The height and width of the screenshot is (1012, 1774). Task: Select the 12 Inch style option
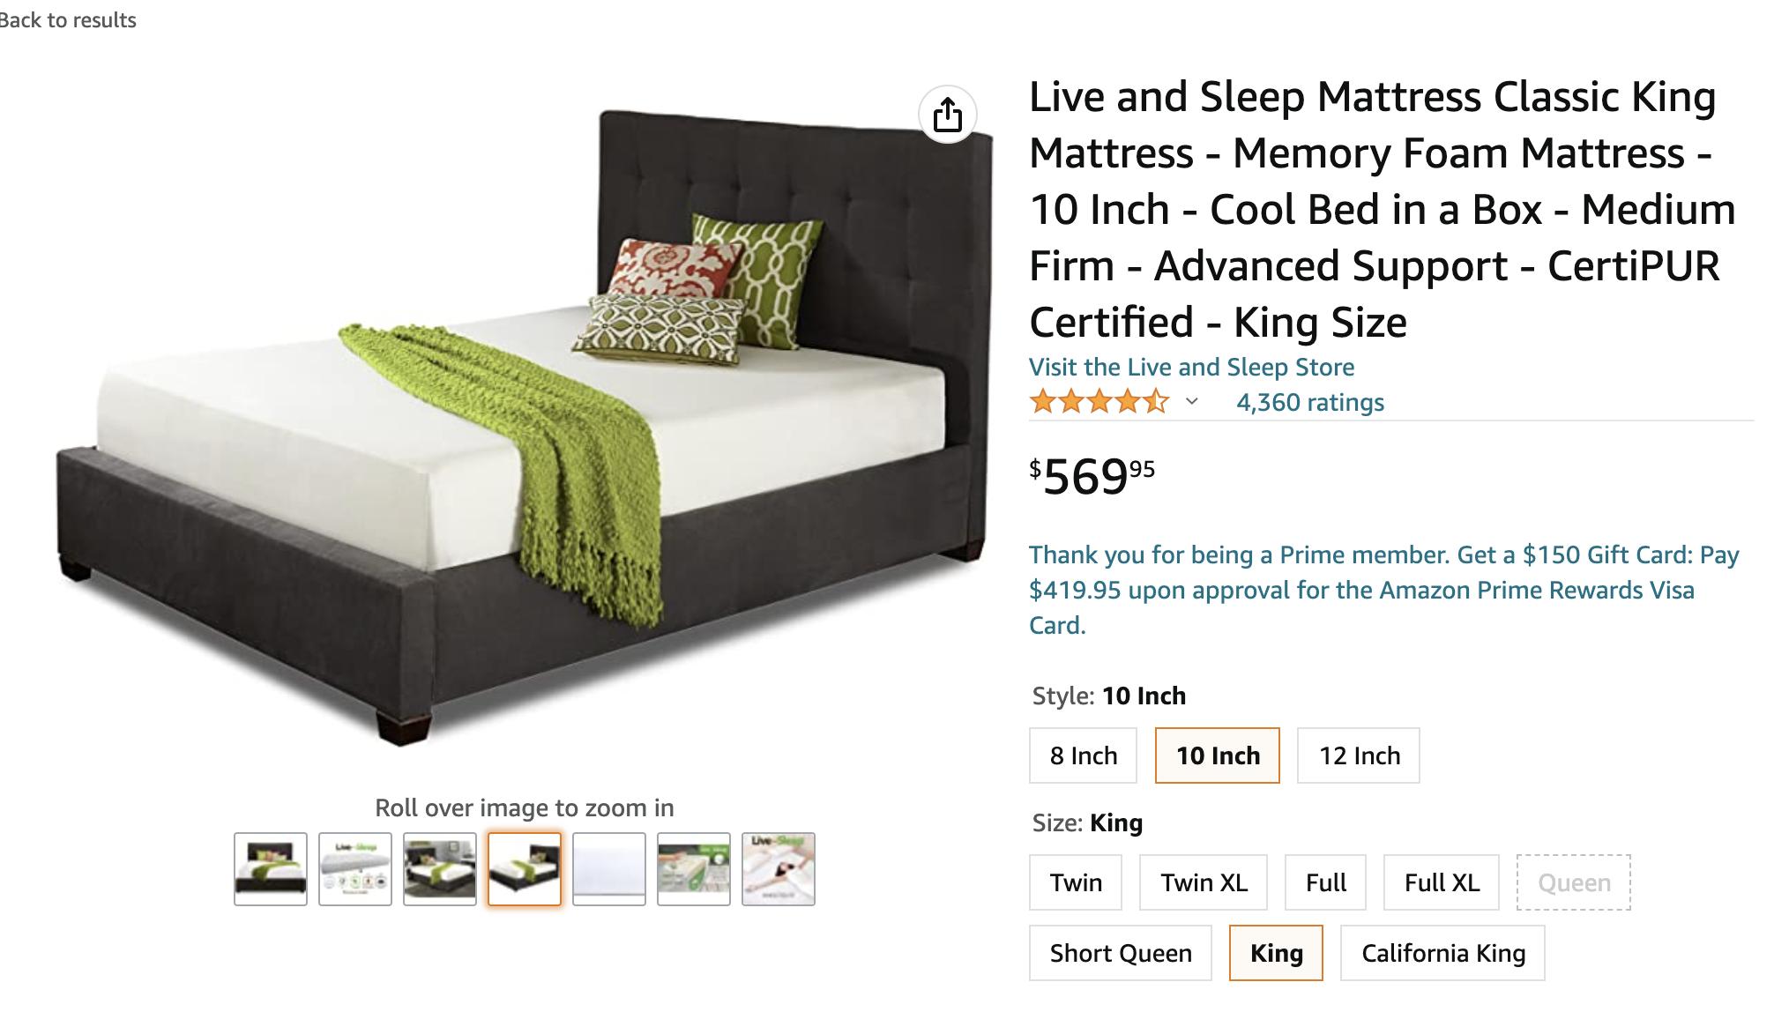tap(1359, 755)
